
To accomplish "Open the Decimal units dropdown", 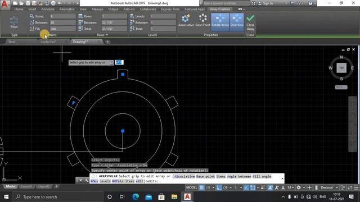I will [x=328, y=187].
